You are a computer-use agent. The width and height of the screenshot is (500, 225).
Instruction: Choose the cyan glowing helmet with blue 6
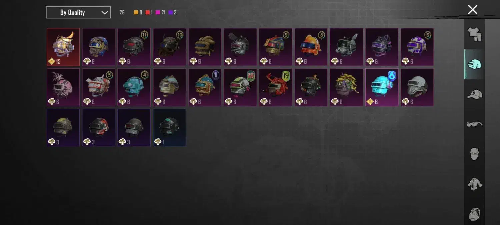(382, 87)
